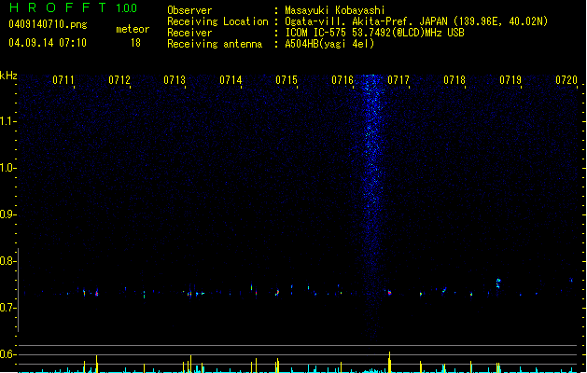Click the Receiving antenna label

215,44
